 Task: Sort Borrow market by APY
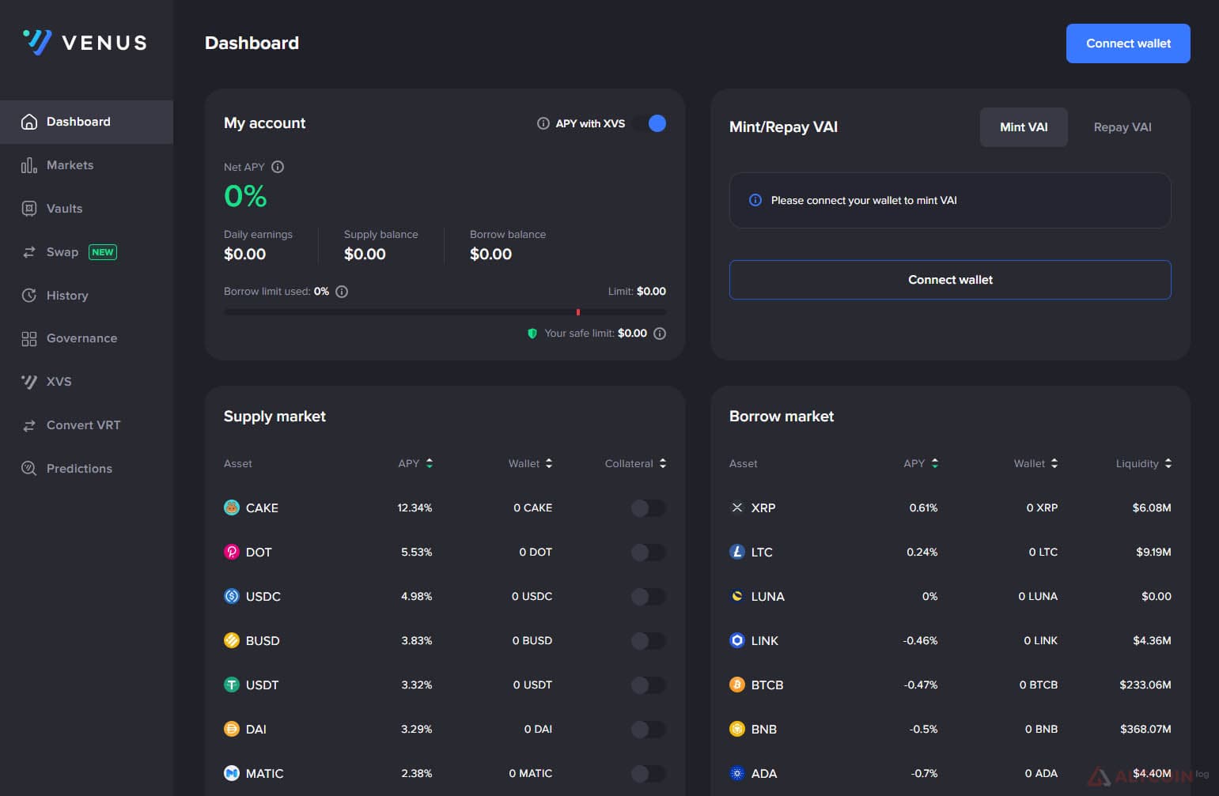(x=921, y=463)
